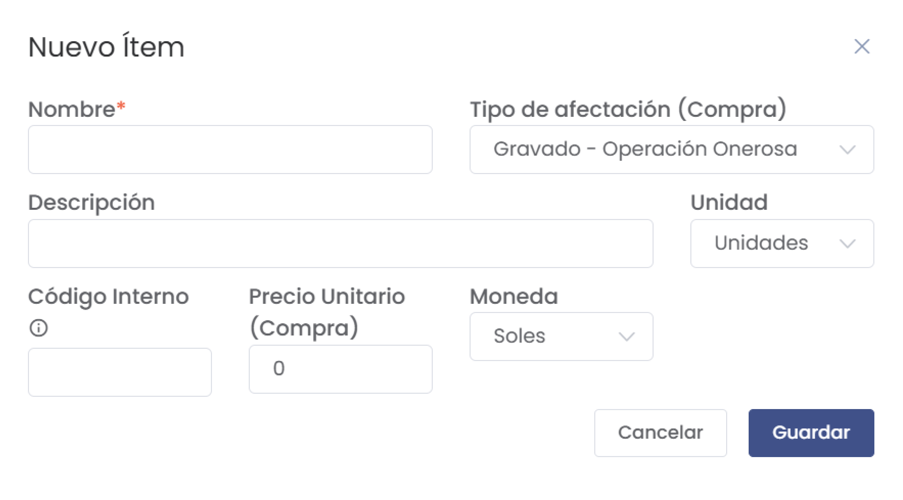Click the chevron arrow in Tipo de afectación
The image size is (903, 500).
tap(847, 150)
